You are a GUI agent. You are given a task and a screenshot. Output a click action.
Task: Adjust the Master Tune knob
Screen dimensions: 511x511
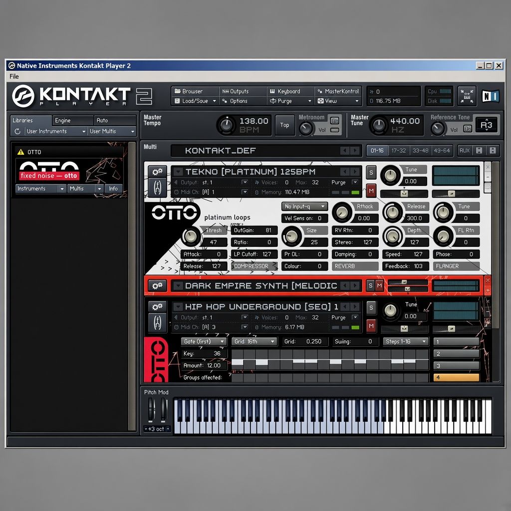[x=378, y=125]
